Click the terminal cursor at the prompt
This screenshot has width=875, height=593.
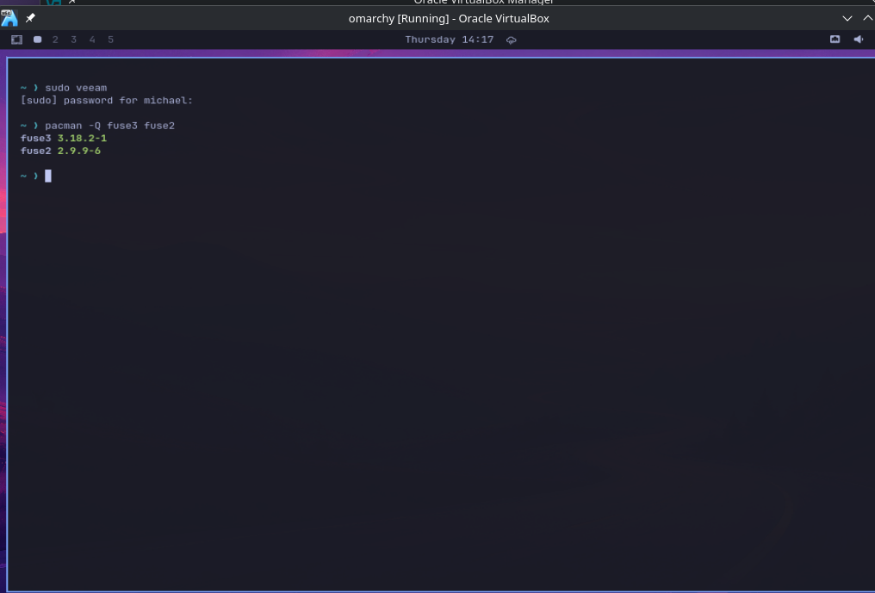(48, 176)
